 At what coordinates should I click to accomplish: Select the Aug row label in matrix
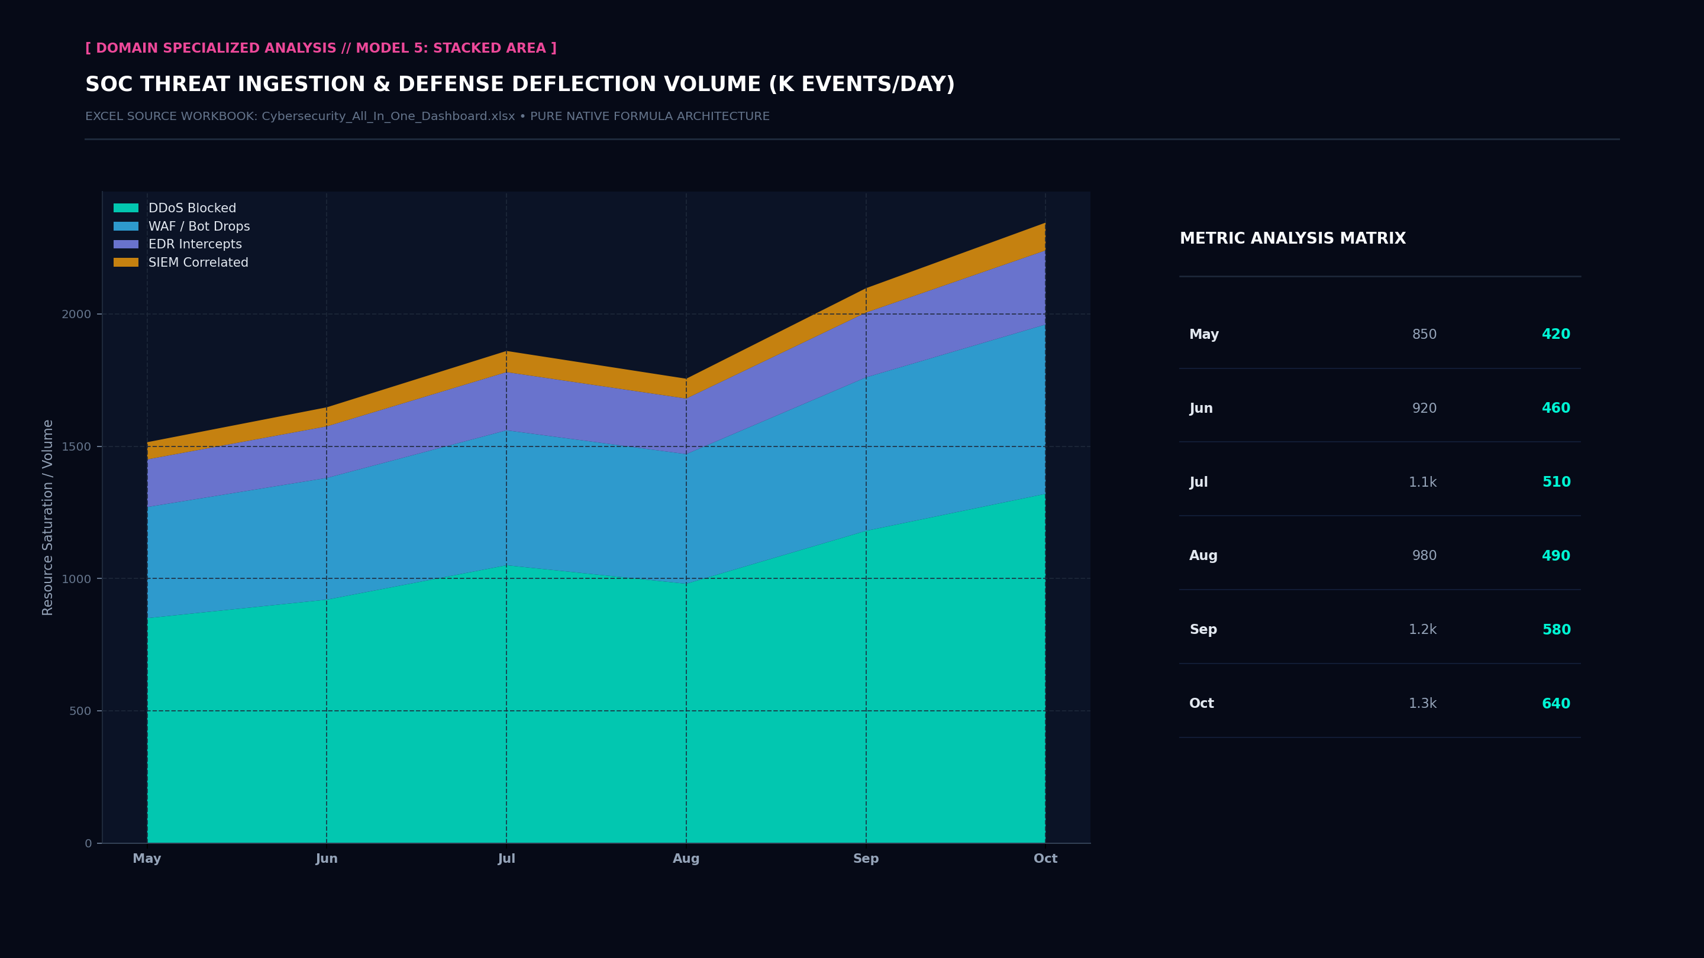(x=1203, y=556)
